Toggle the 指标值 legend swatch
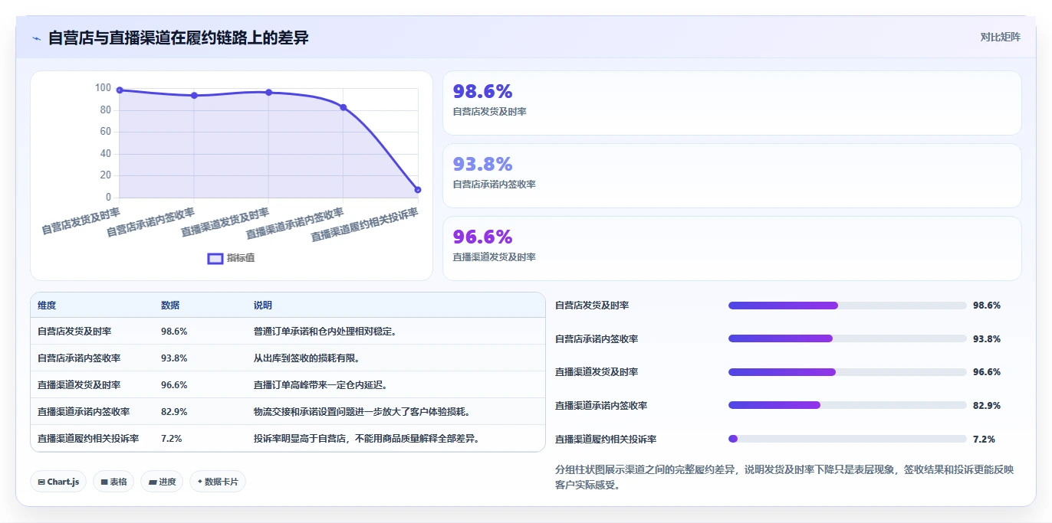This screenshot has width=1052, height=523. click(x=215, y=258)
